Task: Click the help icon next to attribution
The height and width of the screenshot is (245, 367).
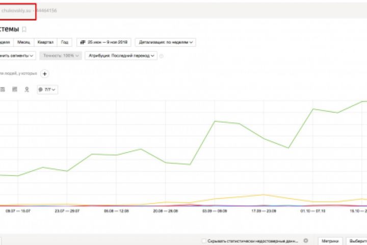Action: click(x=162, y=56)
